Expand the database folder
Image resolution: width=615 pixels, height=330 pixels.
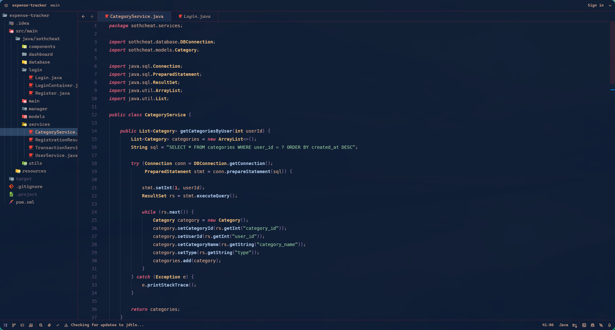pyautogui.click(x=39, y=62)
